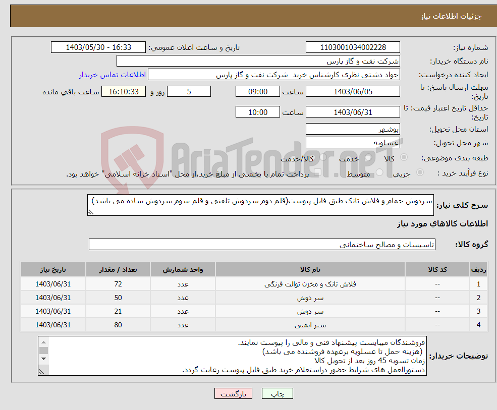The image size is (497, 410).
Task: Click item name سر دوش in row 3
Action: (x=310, y=312)
